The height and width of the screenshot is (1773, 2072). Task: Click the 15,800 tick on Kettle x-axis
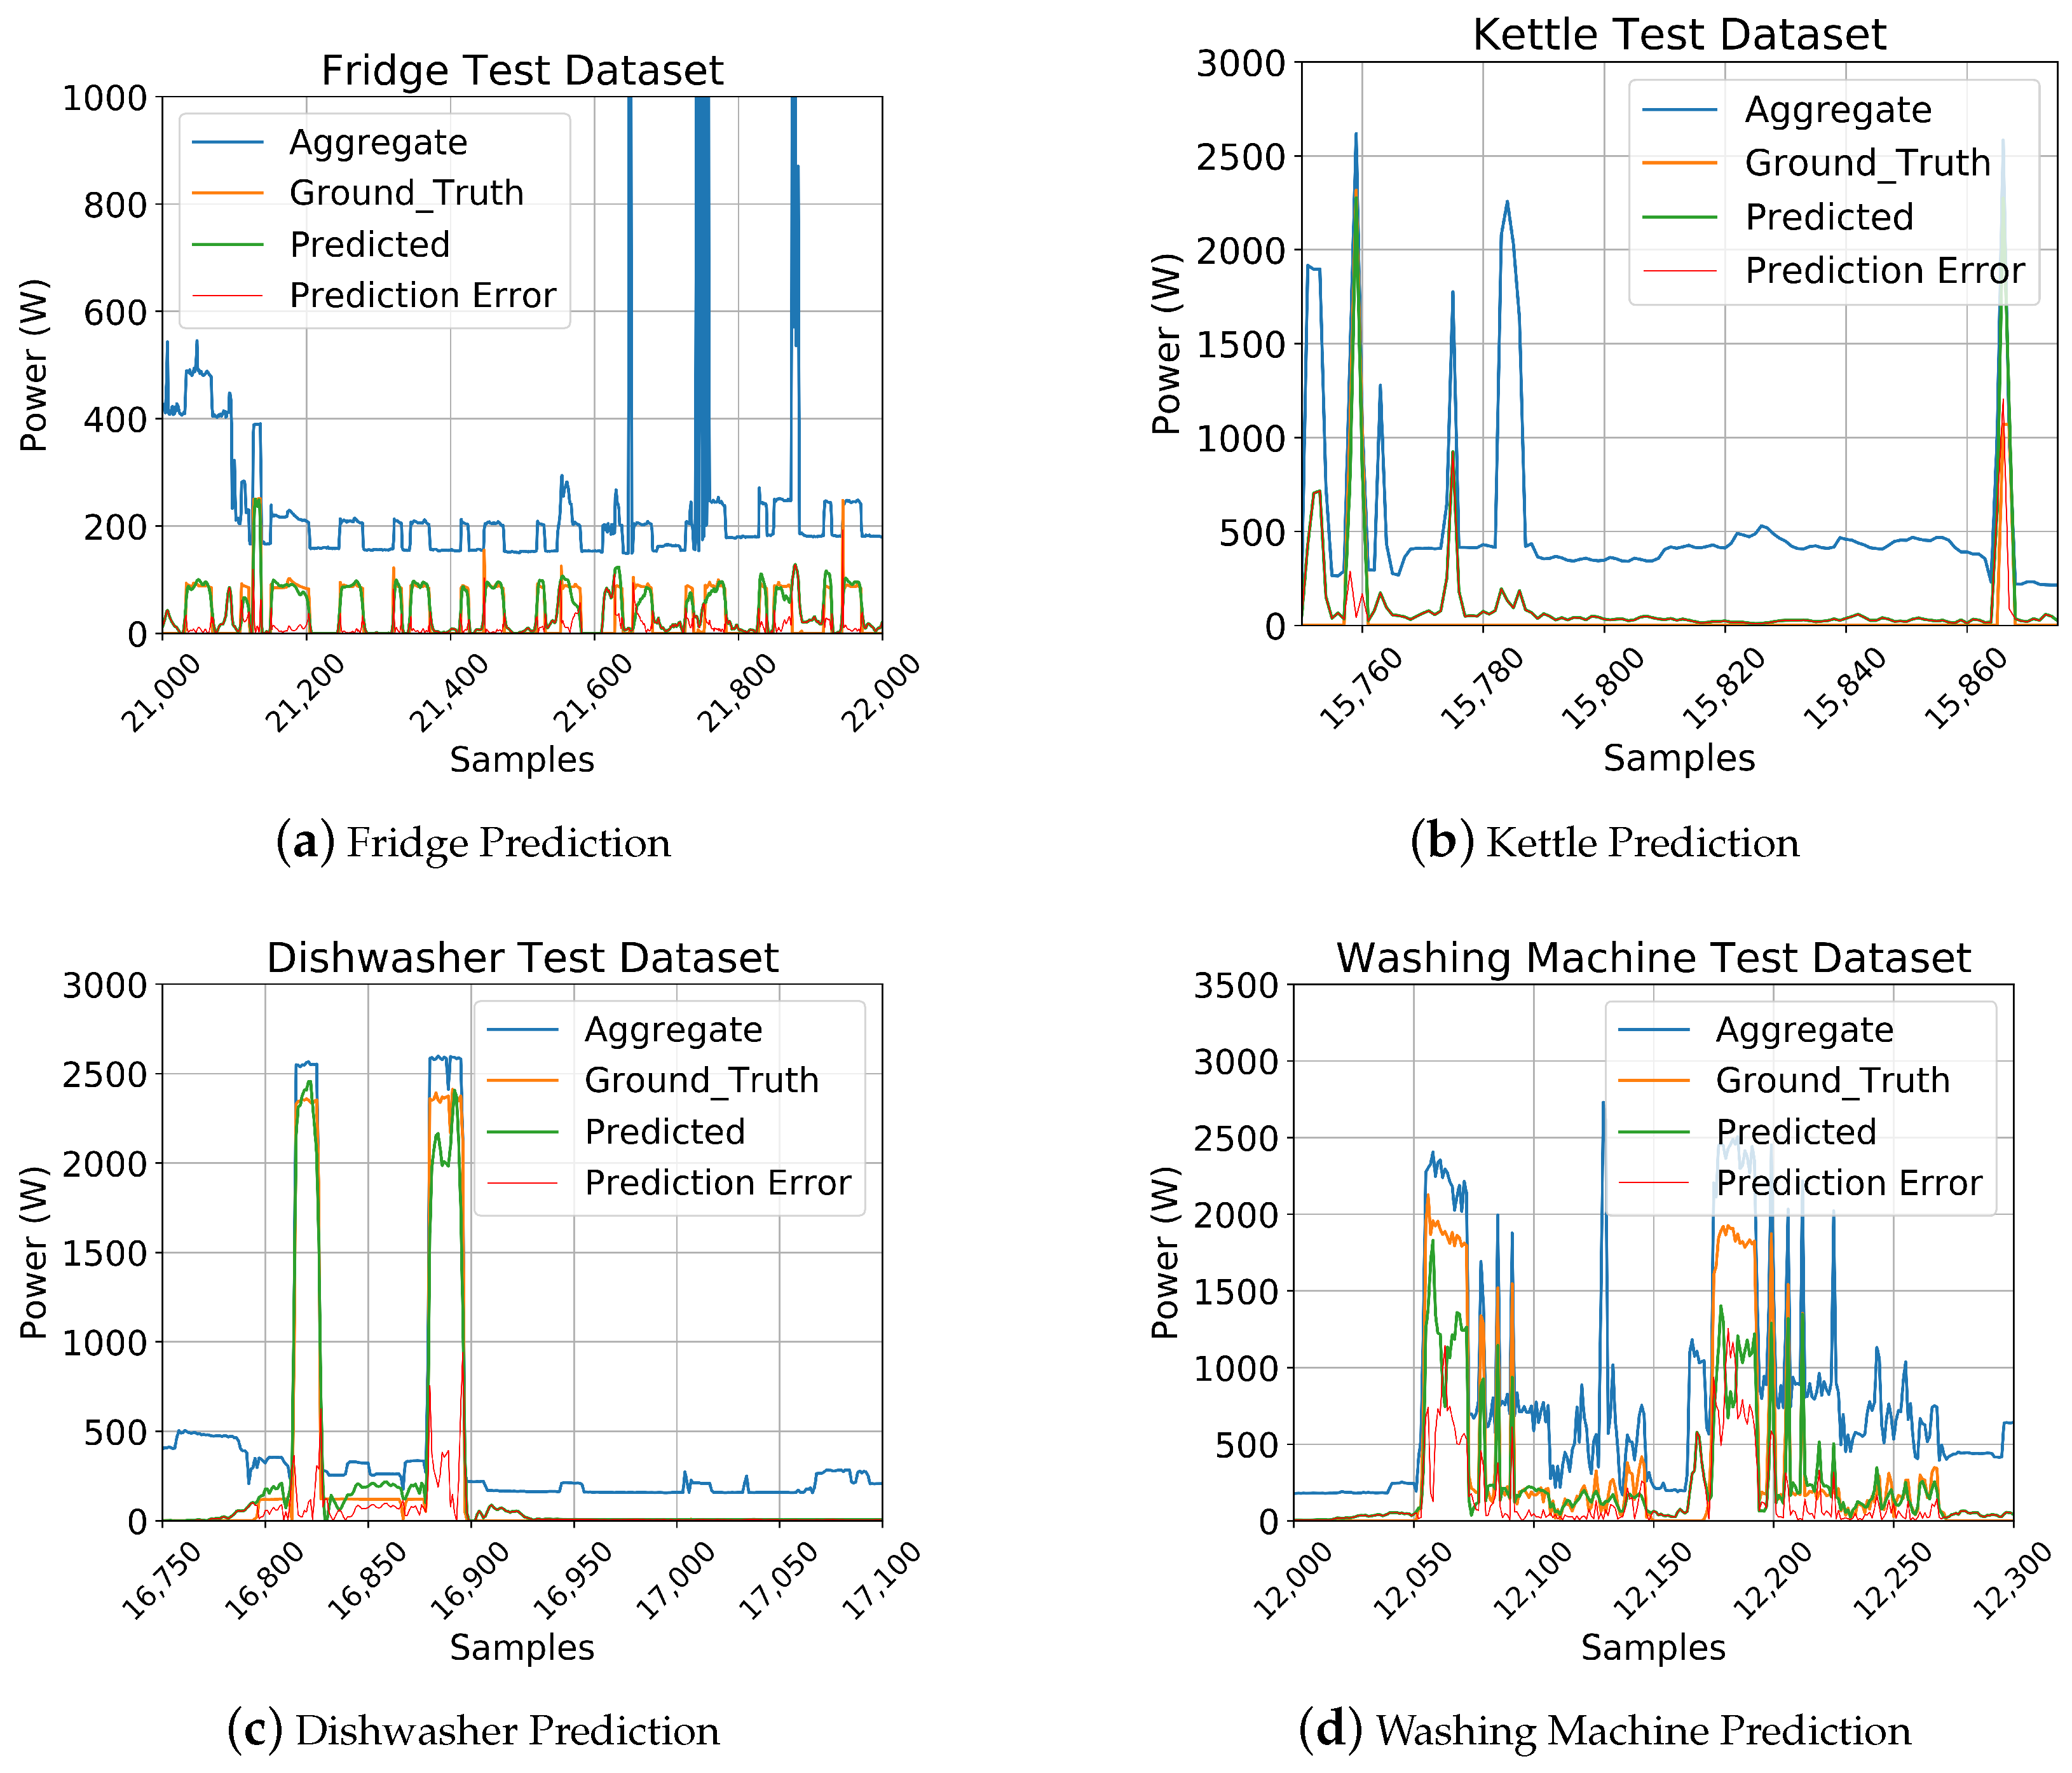[1603, 688]
